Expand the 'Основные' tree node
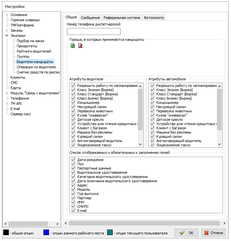The height and width of the screenshot is (241, 231). point(7,15)
